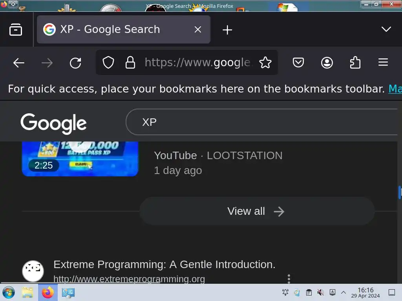This screenshot has height=301, width=402.
Task: Click the forward navigation arrow
Action: (x=47, y=63)
